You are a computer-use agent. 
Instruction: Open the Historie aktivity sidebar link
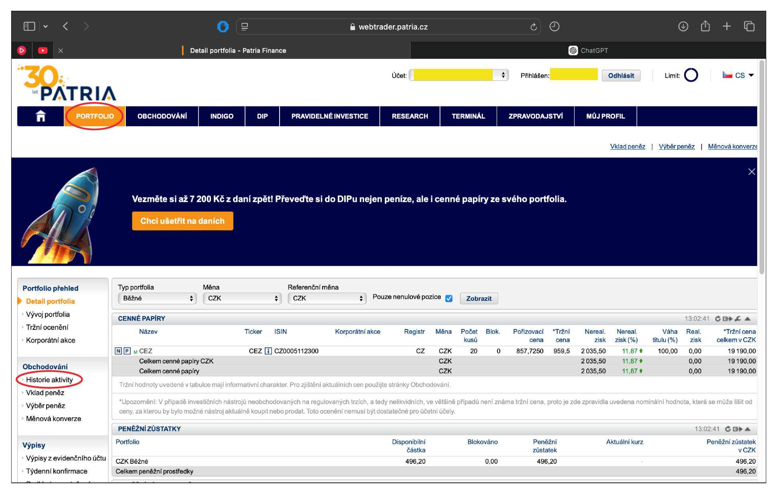[x=49, y=380]
